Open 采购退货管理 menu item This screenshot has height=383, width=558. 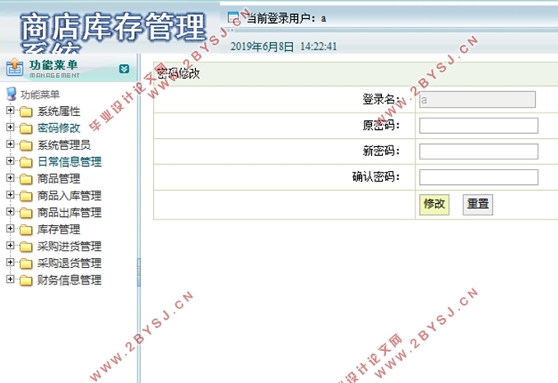tap(69, 263)
